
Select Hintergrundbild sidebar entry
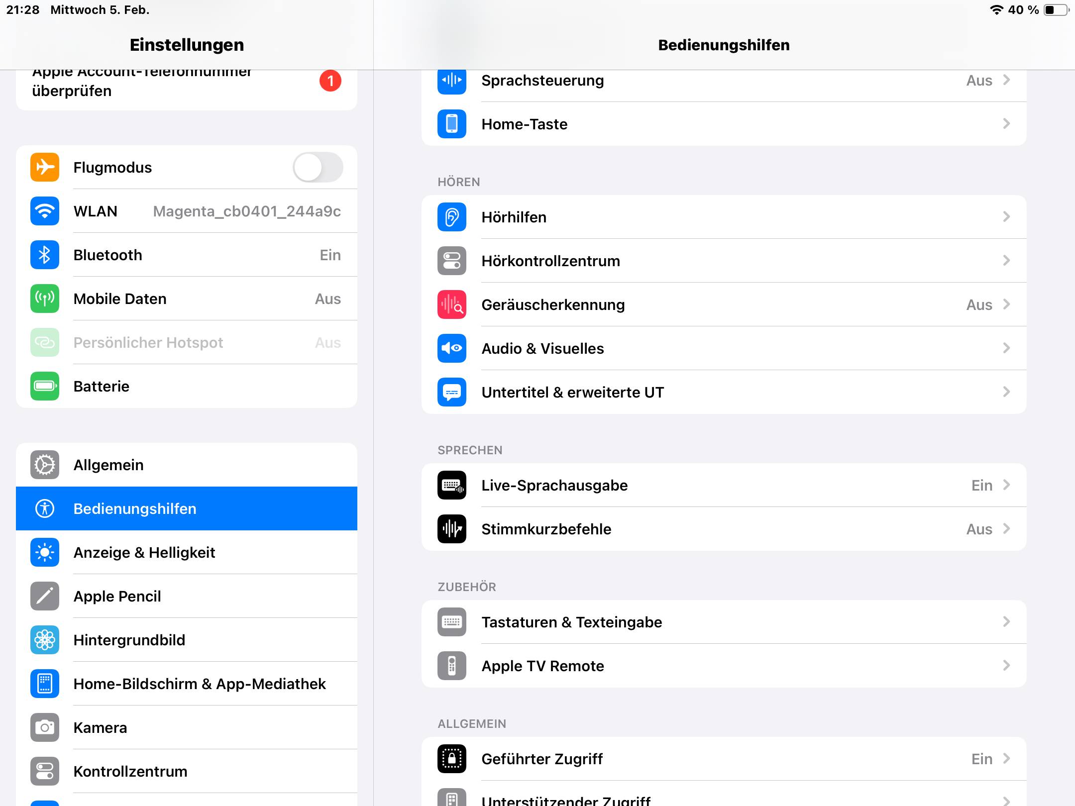tap(187, 640)
